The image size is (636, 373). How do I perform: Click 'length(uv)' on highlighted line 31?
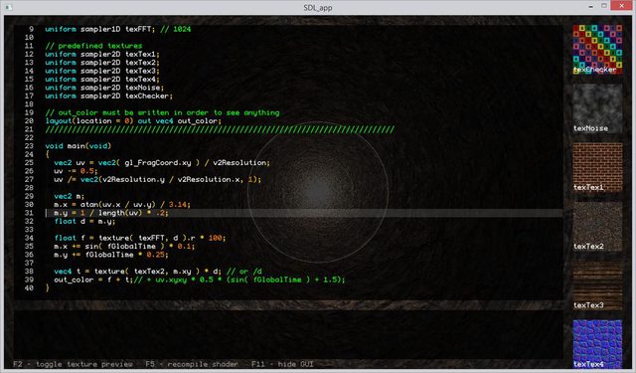point(120,213)
